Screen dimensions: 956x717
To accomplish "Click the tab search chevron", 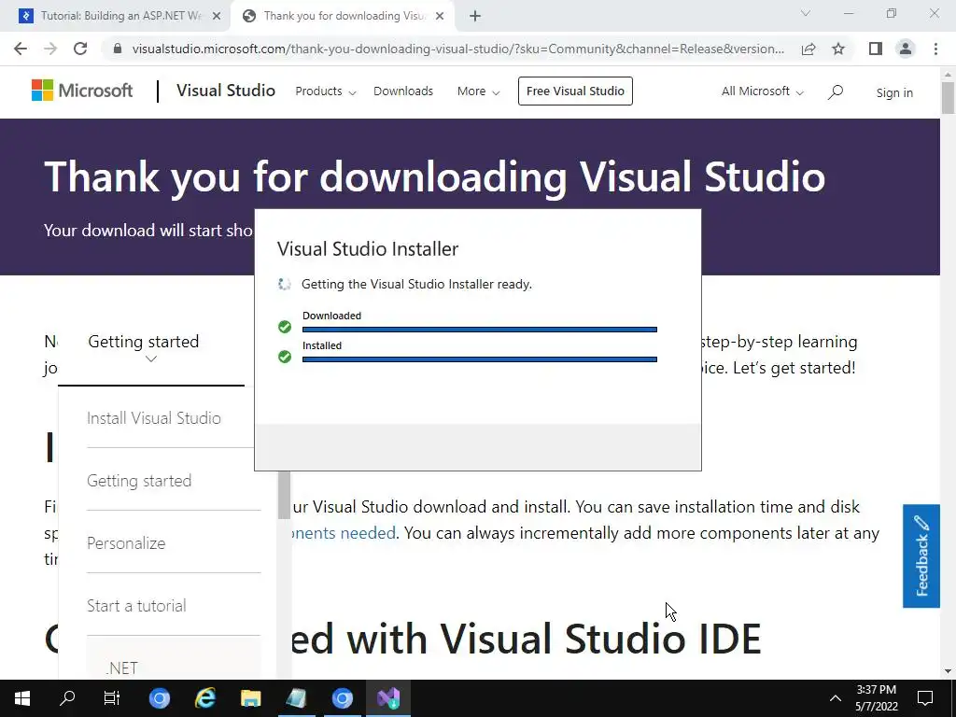I will click(806, 13).
